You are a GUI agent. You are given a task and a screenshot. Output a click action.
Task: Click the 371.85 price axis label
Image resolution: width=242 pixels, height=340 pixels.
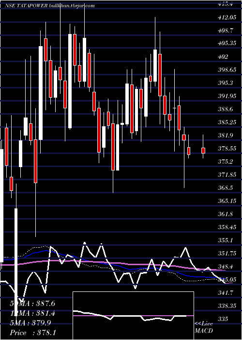pos(227,175)
